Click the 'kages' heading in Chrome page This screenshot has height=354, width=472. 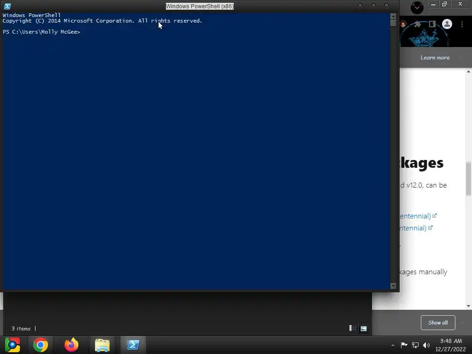tap(422, 163)
